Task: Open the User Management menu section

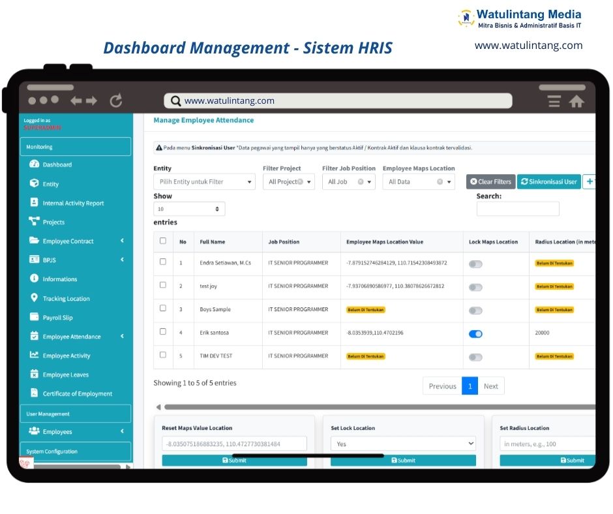Action: (76, 414)
